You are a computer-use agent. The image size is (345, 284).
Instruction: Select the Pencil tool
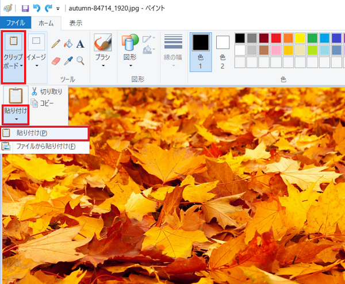[56, 44]
